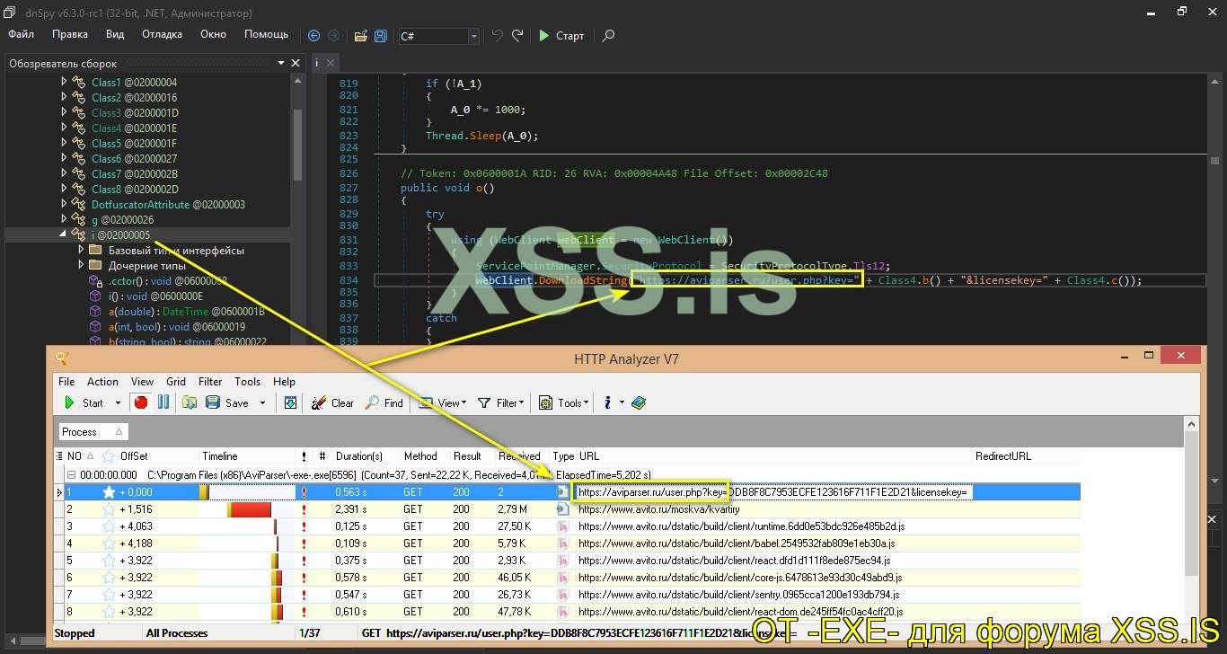Open the assembly explorer panel options arrow
1227x654 pixels.
[281, 63]
